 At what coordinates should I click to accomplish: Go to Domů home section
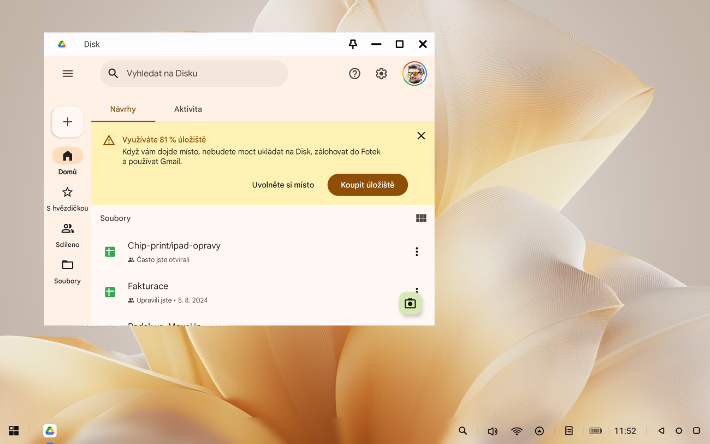[x=68, y=162]
